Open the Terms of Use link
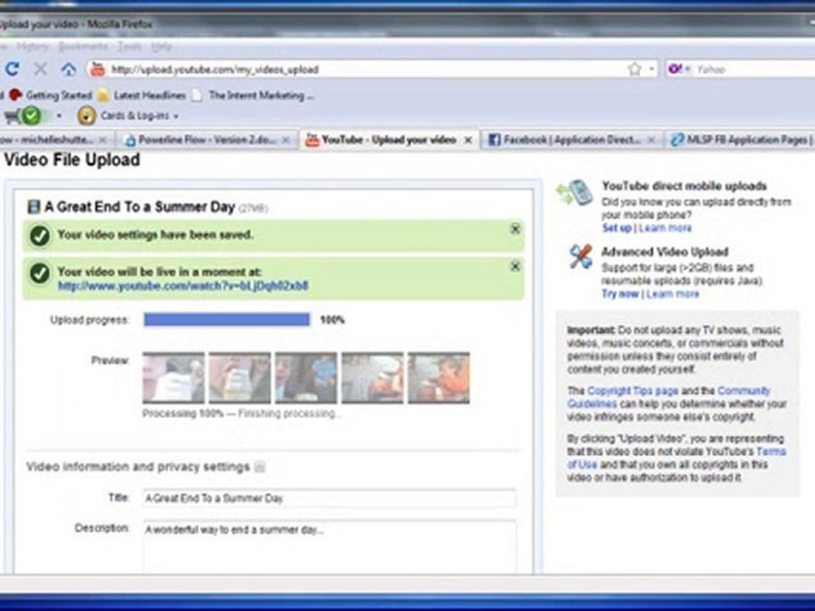Screen dimensions: 815x611 coord(677,457)
